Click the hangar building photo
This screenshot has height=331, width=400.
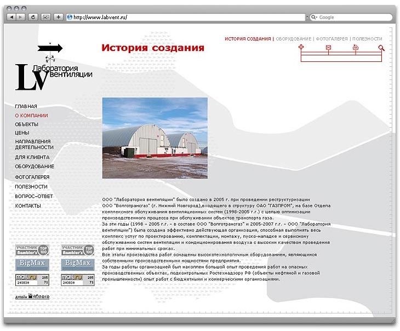click(155, 138)
